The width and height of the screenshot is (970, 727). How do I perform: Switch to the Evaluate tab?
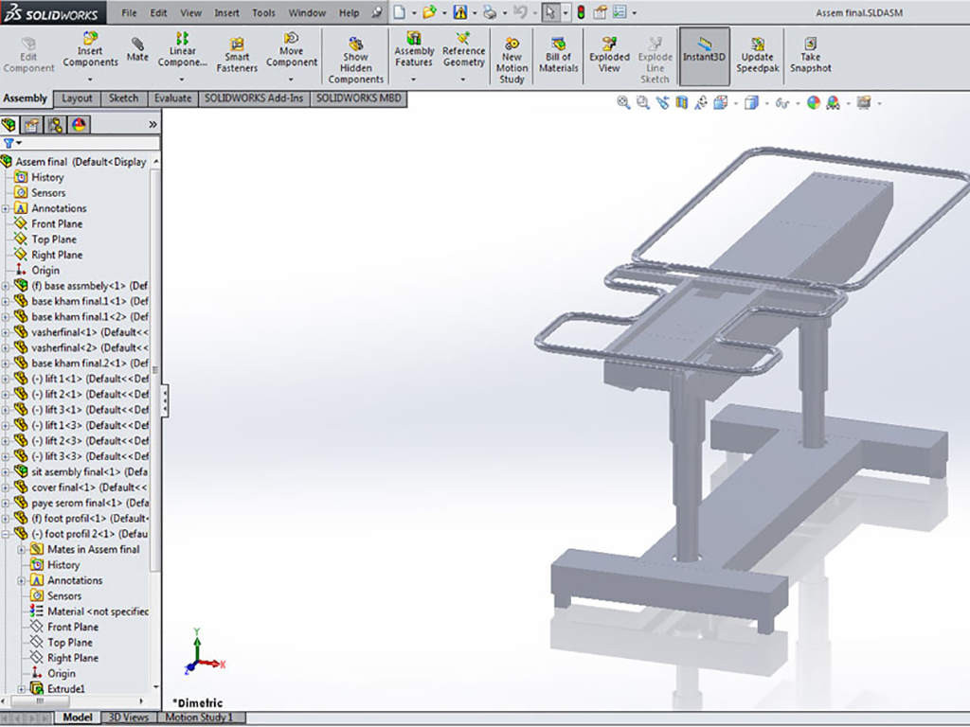172,98
